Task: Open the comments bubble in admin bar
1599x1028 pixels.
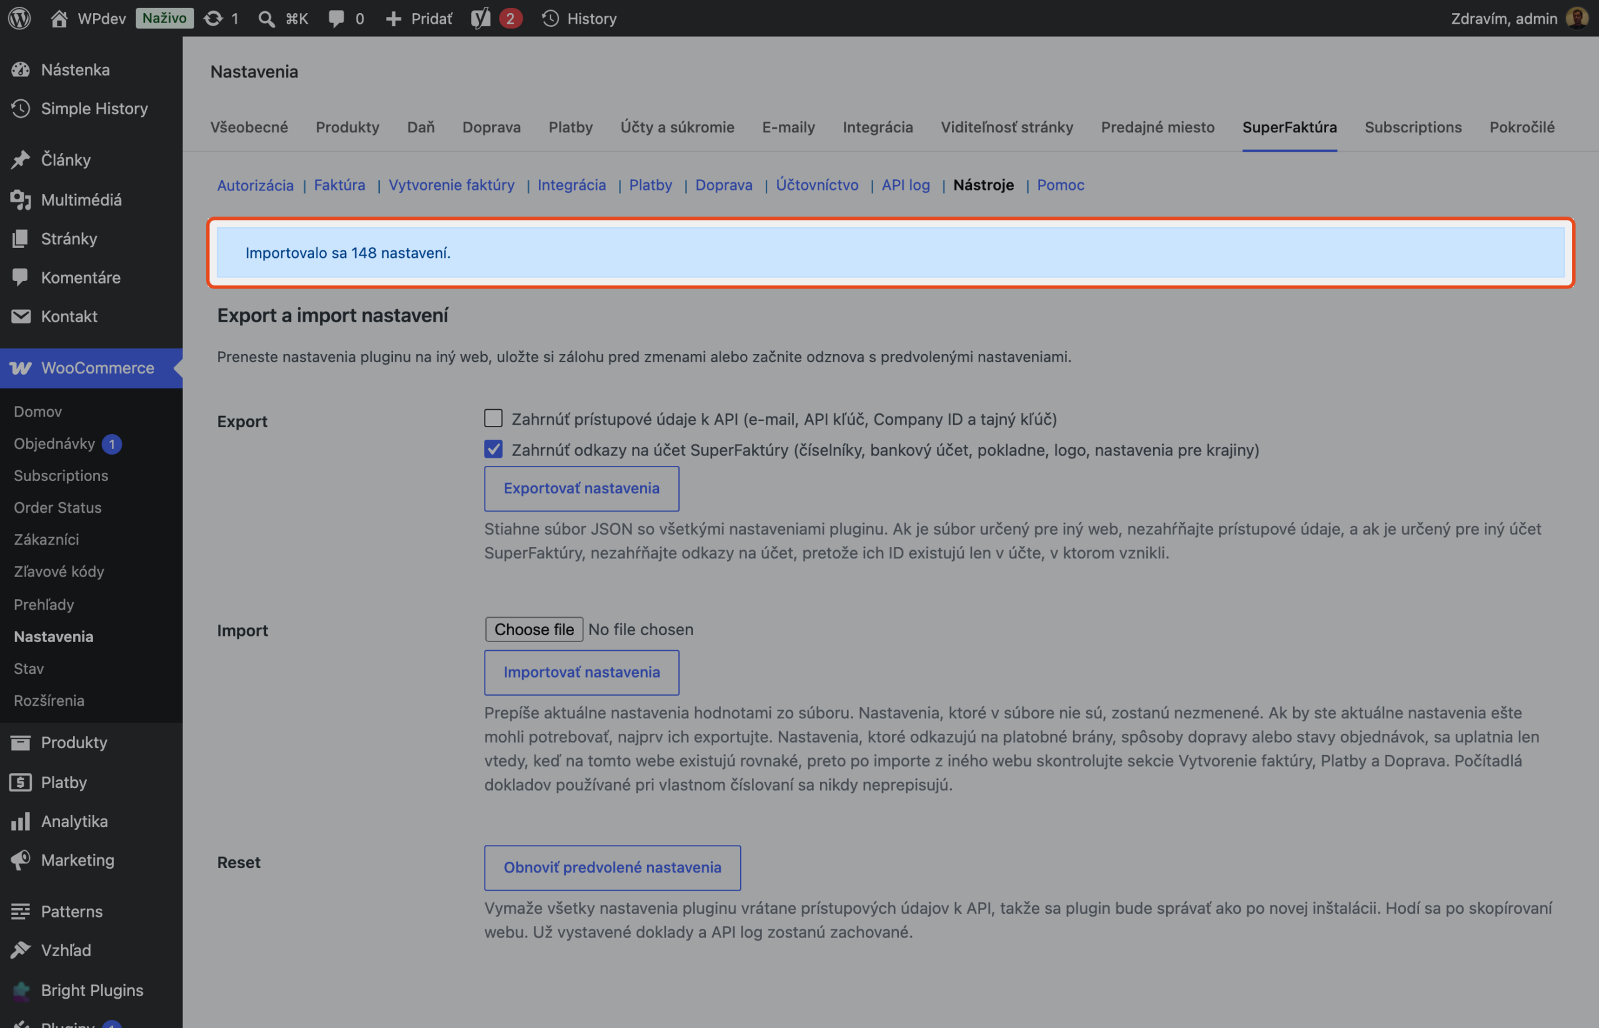Action: point(337,18)
